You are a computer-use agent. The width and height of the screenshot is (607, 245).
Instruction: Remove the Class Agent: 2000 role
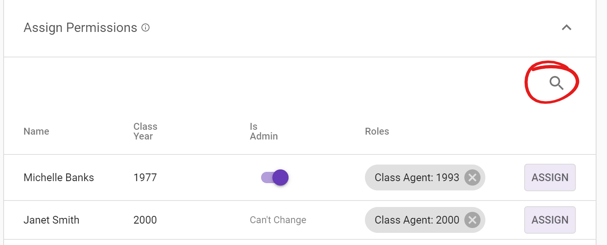click(x=472, y=220)
